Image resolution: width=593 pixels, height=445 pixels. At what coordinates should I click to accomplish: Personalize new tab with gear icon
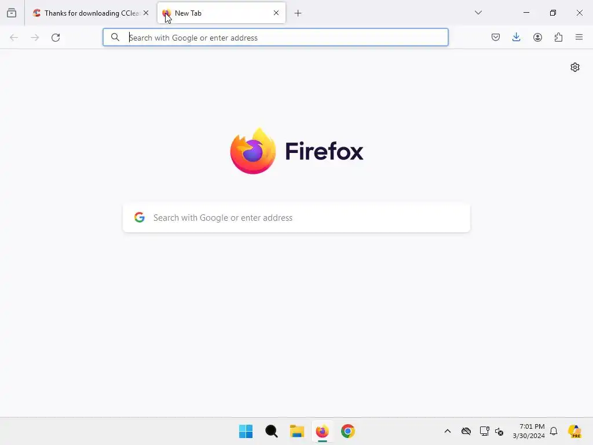(575, 67)
